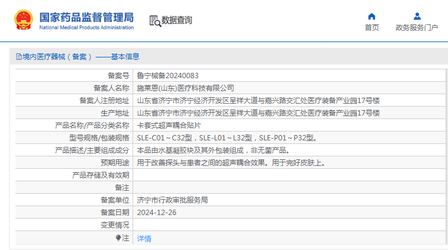Click the 型号规格/包装规格 label
448x250 pixels.
99,138
